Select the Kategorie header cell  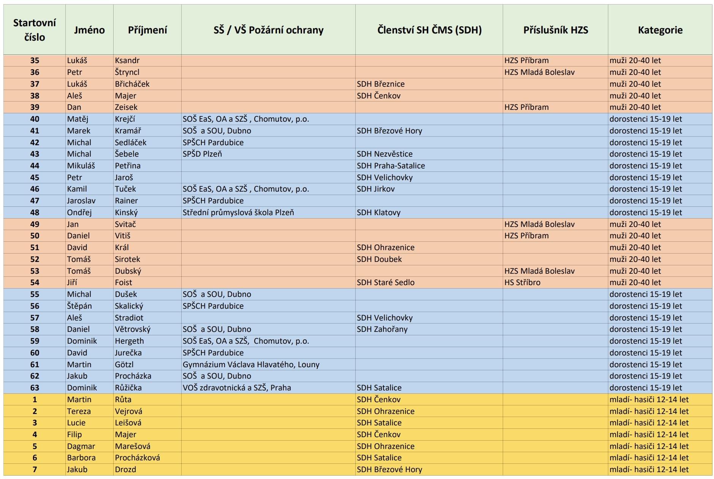pos(660,30)
